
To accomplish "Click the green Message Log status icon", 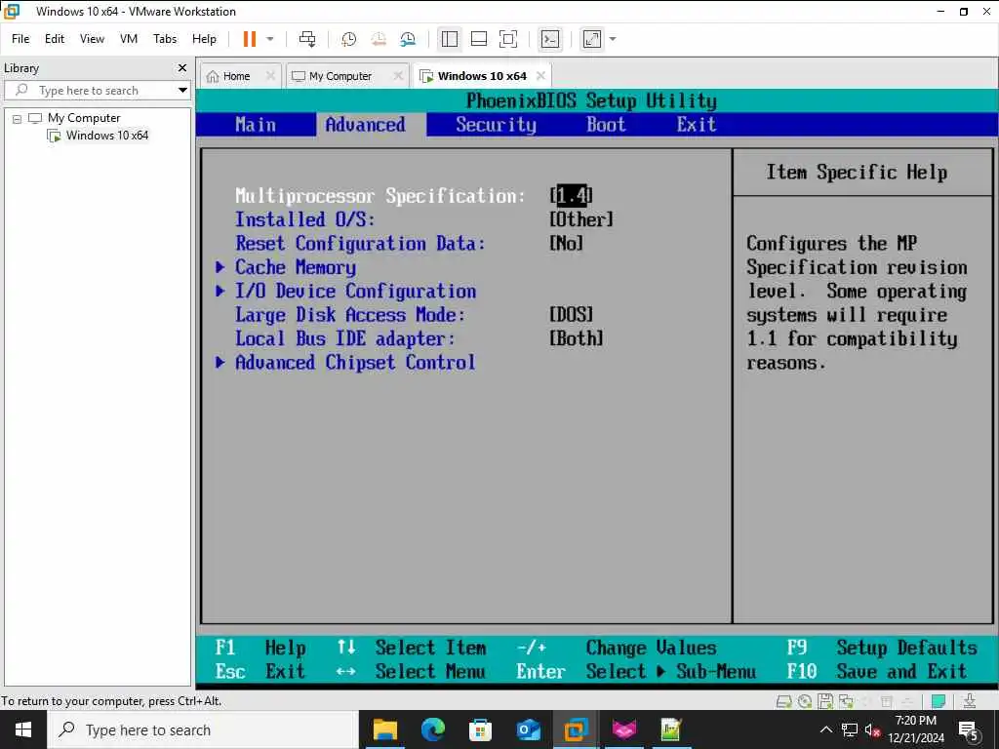I will pos(938,702).
